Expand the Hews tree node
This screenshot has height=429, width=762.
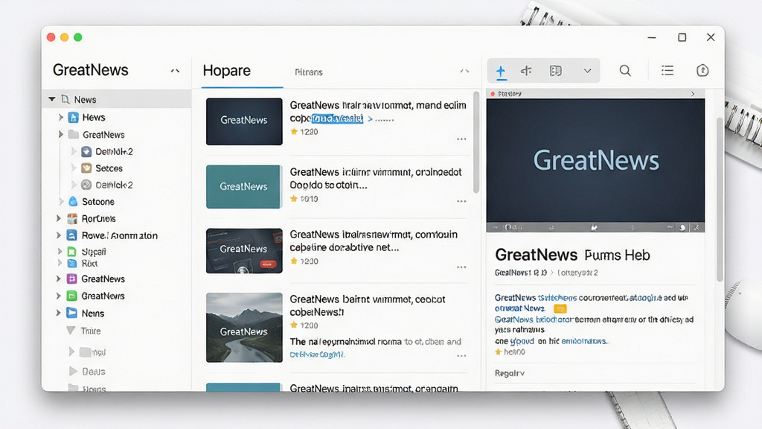coord(61,117)
